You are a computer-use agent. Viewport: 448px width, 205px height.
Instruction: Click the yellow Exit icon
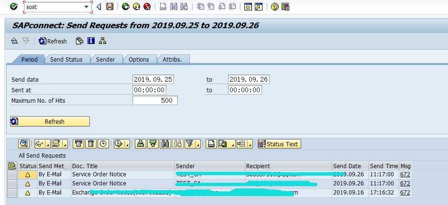pyautogui.click(x=136, y=7)
